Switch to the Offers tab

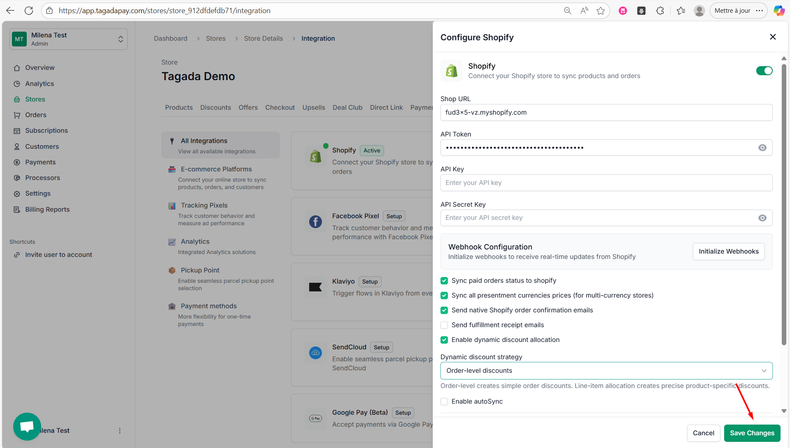248,107
